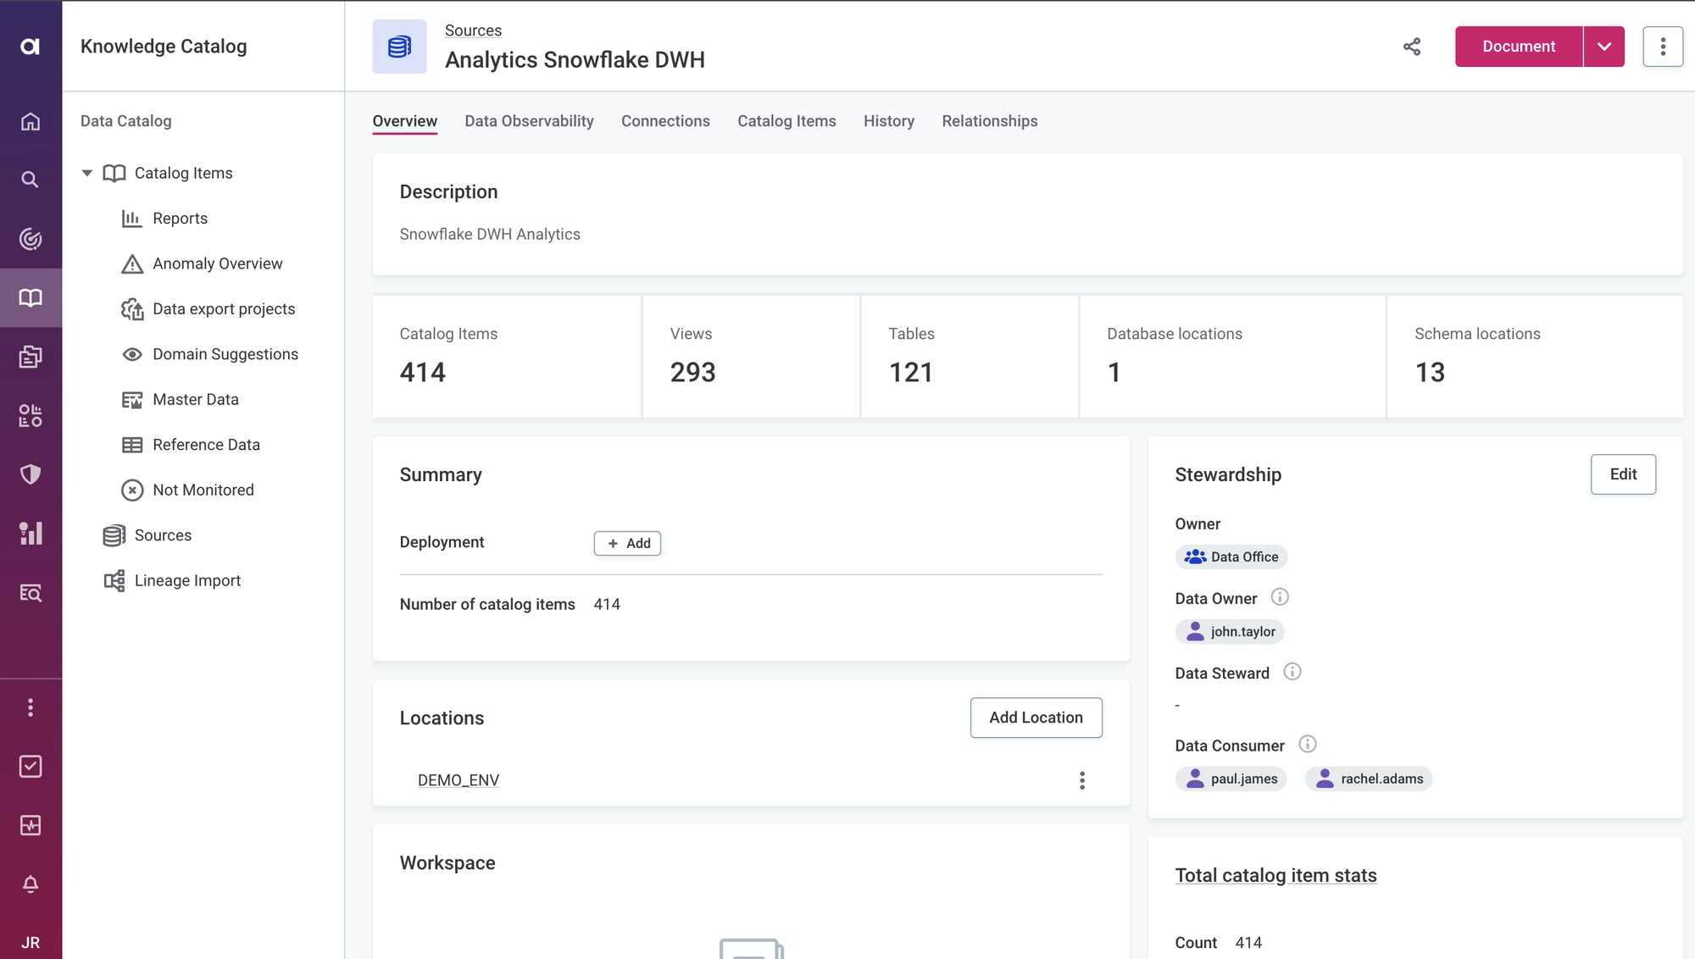This screenshot has height=959, width=1695.
Task: Click the share icon in header
Action: click(1412, 47)
